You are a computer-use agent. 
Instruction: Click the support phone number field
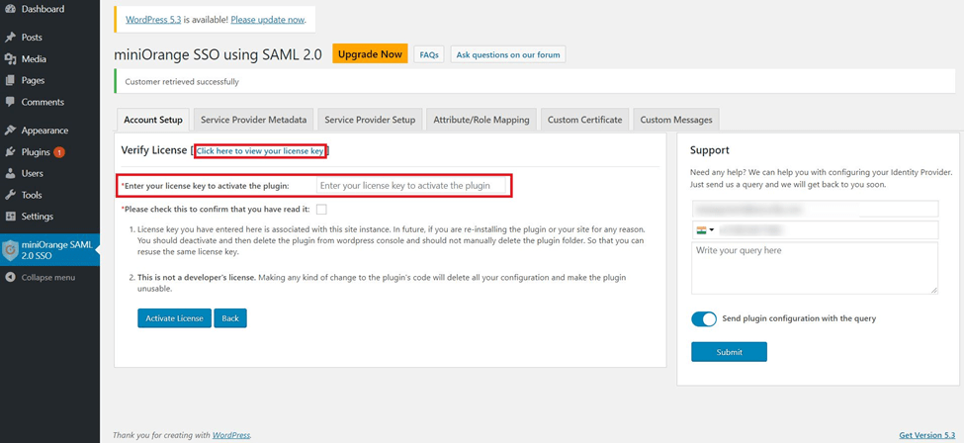tap(815, 230)
